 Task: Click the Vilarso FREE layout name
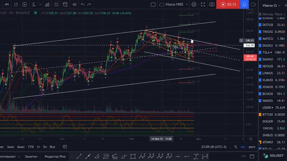click(174, 4)
